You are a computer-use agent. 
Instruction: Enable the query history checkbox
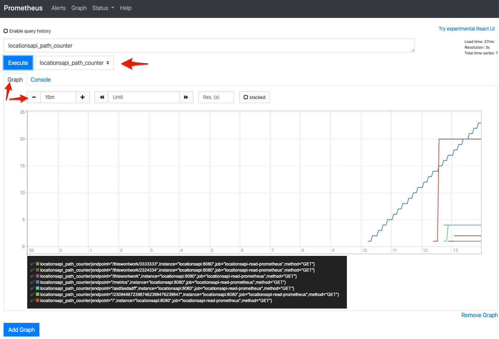coord(5,31)
